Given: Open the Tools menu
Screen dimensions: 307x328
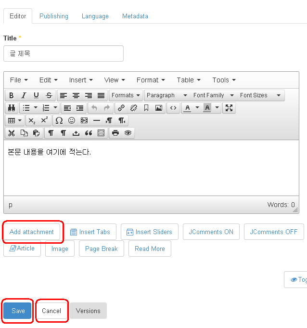Looking at the screenshot, I should (224, 80).
